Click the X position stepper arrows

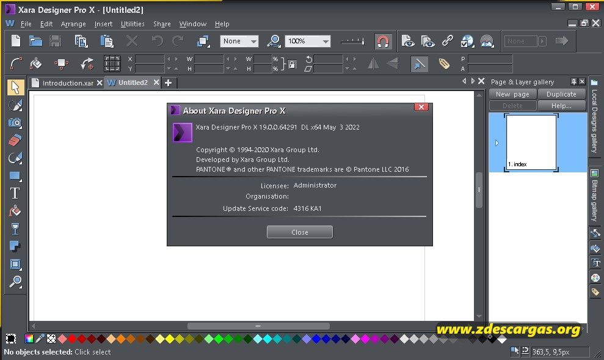(x=172, y=59)
